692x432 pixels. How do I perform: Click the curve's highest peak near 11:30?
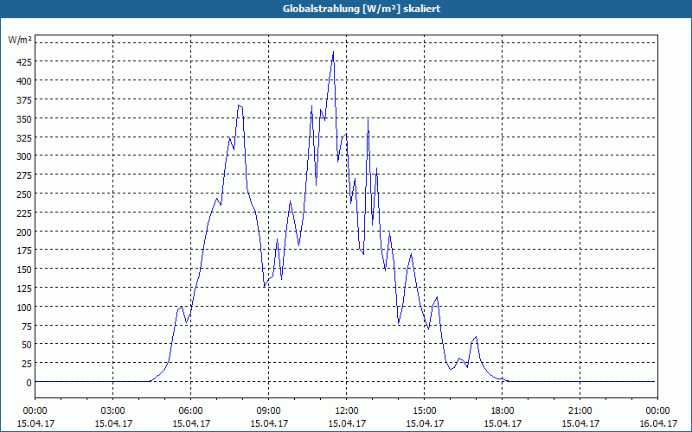[x=333, y=52]
